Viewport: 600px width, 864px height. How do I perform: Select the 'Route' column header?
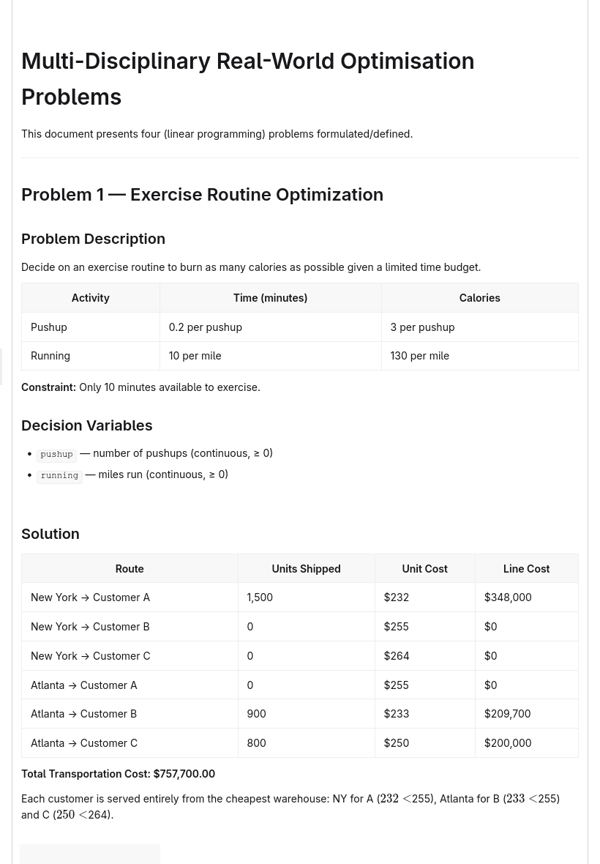tap(130, 569)
